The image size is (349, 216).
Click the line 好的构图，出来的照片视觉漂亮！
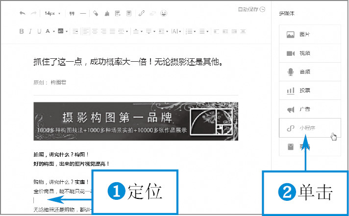click(72, 164)
